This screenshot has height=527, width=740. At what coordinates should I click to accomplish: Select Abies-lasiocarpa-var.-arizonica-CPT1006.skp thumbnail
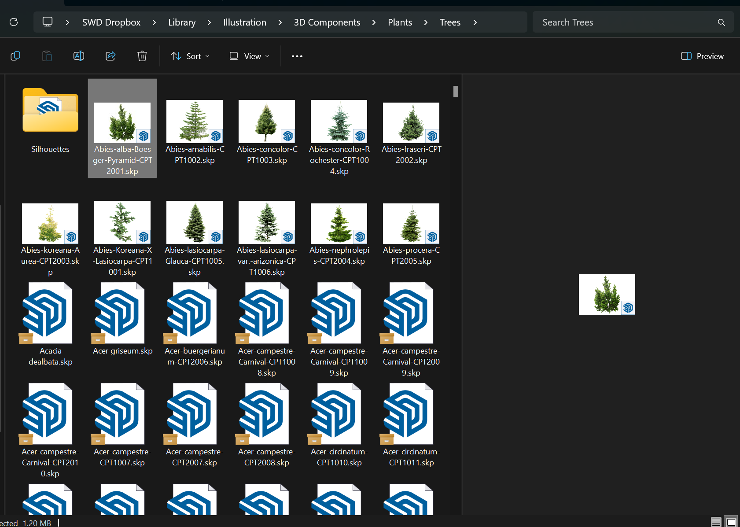[267, 222]
